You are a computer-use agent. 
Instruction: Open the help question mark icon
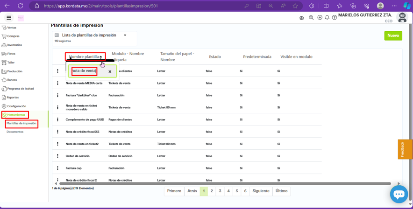335,18
